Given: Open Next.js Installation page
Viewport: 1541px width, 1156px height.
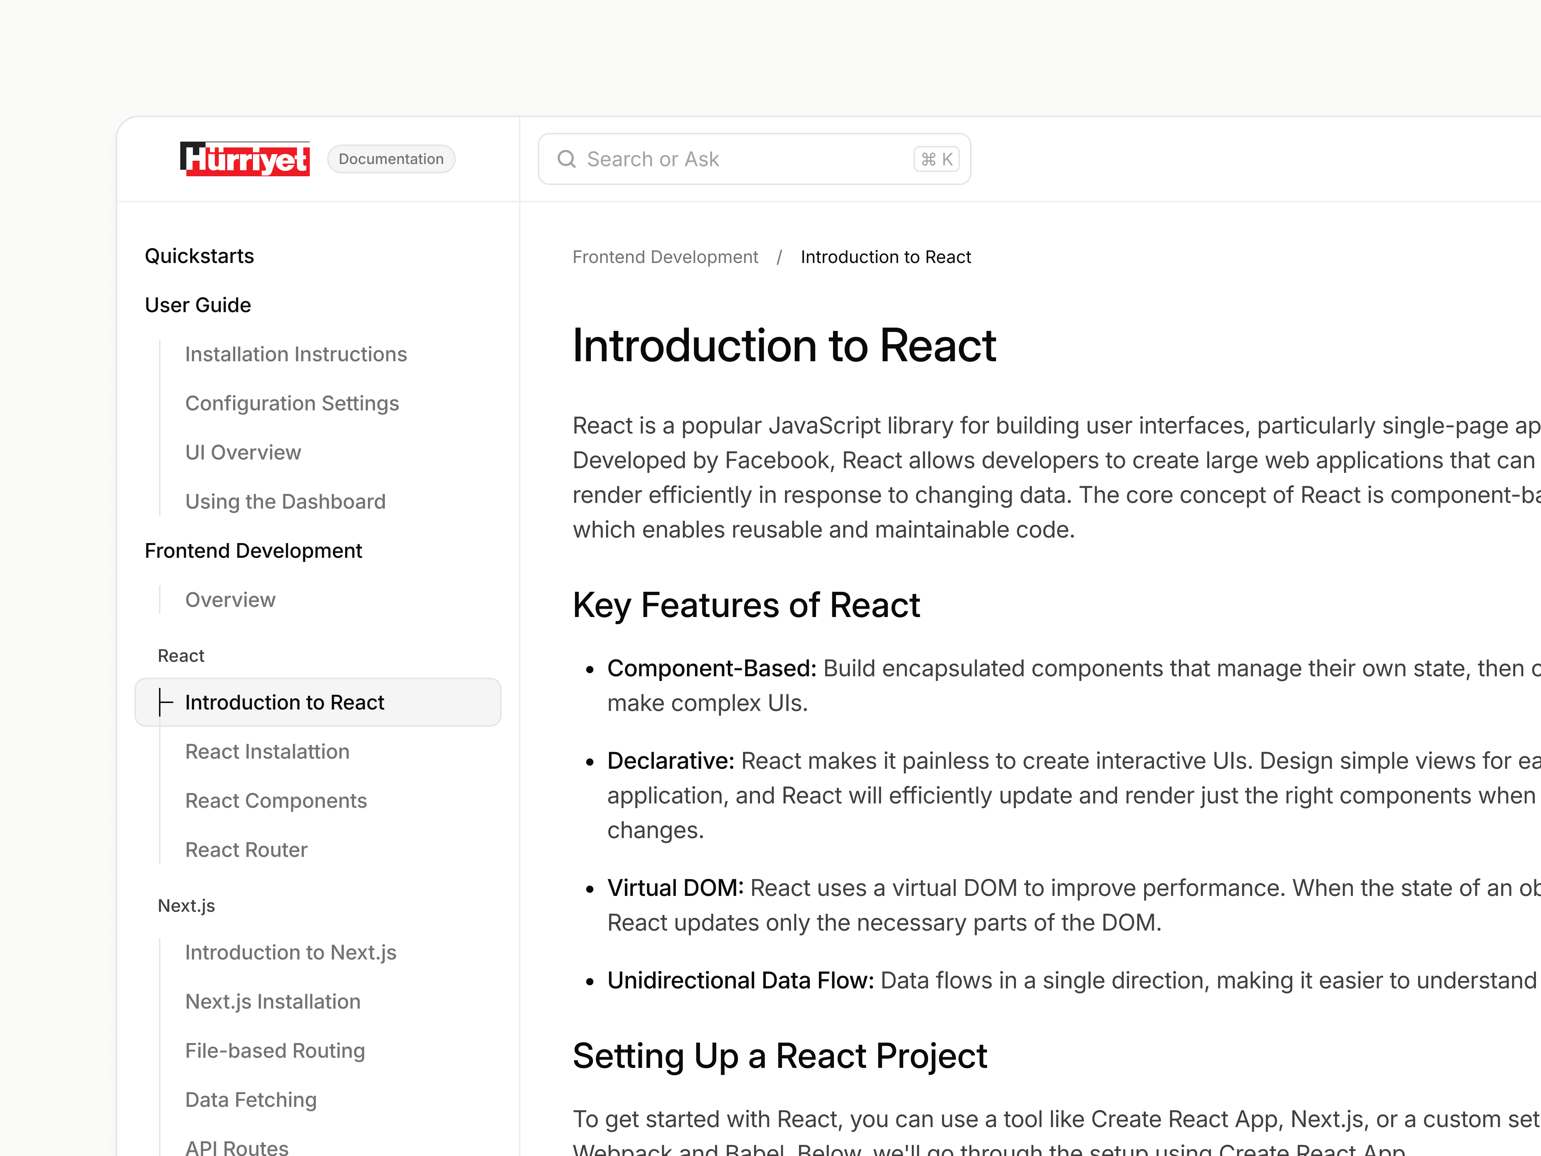Looking at the screenshot, I should pos(272,1001).
